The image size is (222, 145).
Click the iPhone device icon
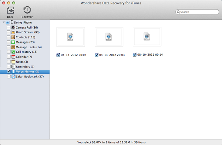tap(12, 22)
